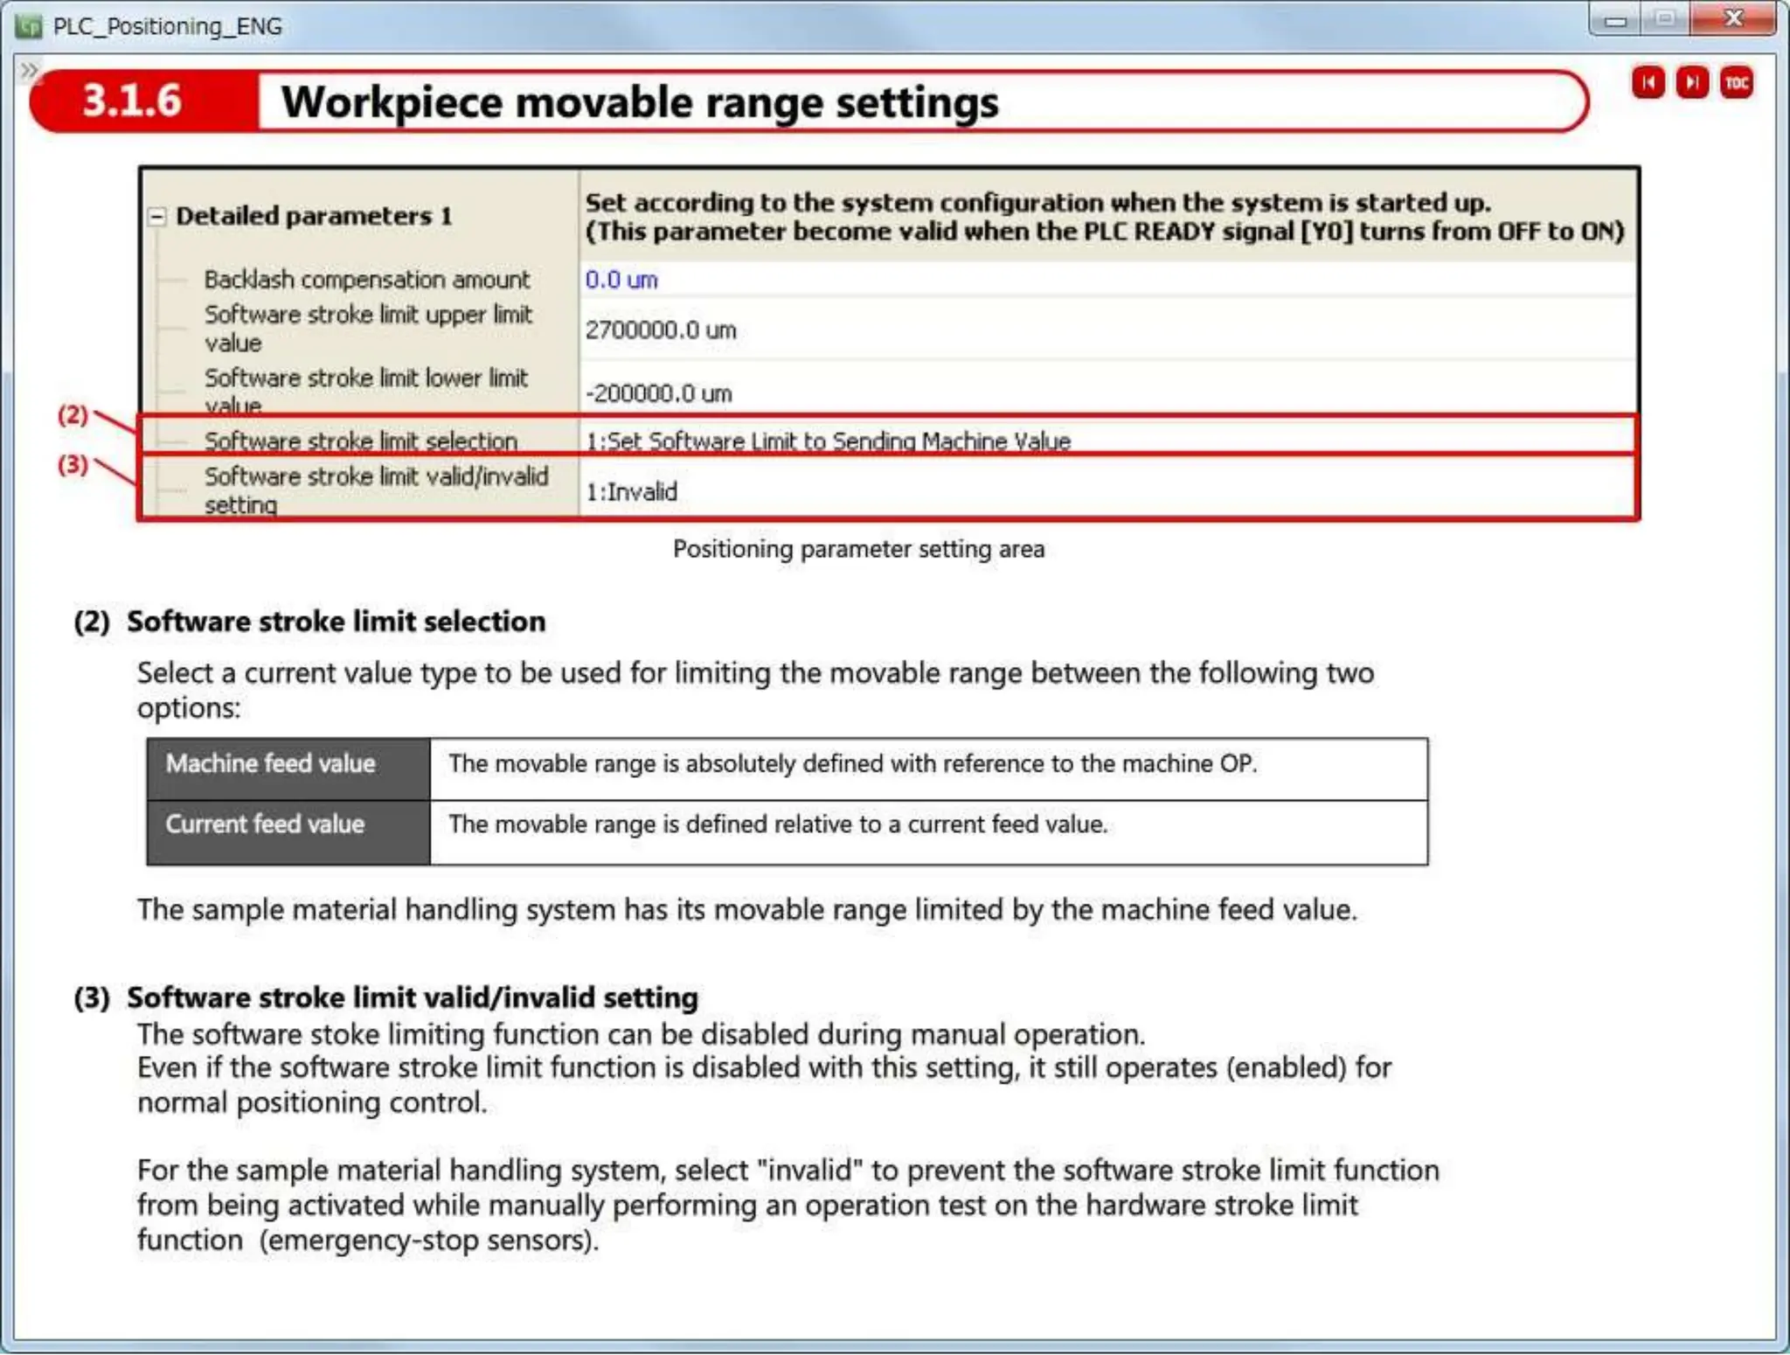Open the TOC table of contents
1790x1355 pixels.
click(x=1736, y=83)
